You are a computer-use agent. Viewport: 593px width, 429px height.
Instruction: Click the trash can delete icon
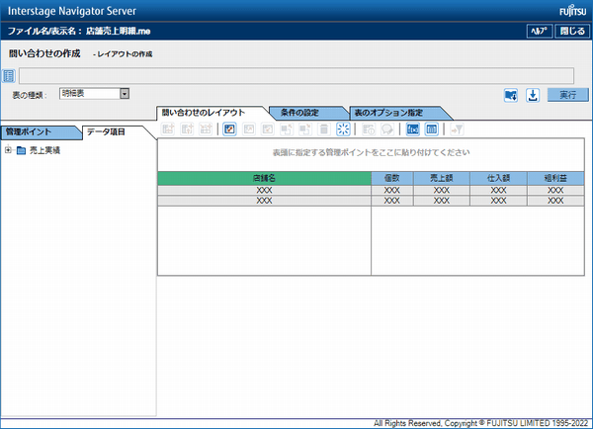324,129
